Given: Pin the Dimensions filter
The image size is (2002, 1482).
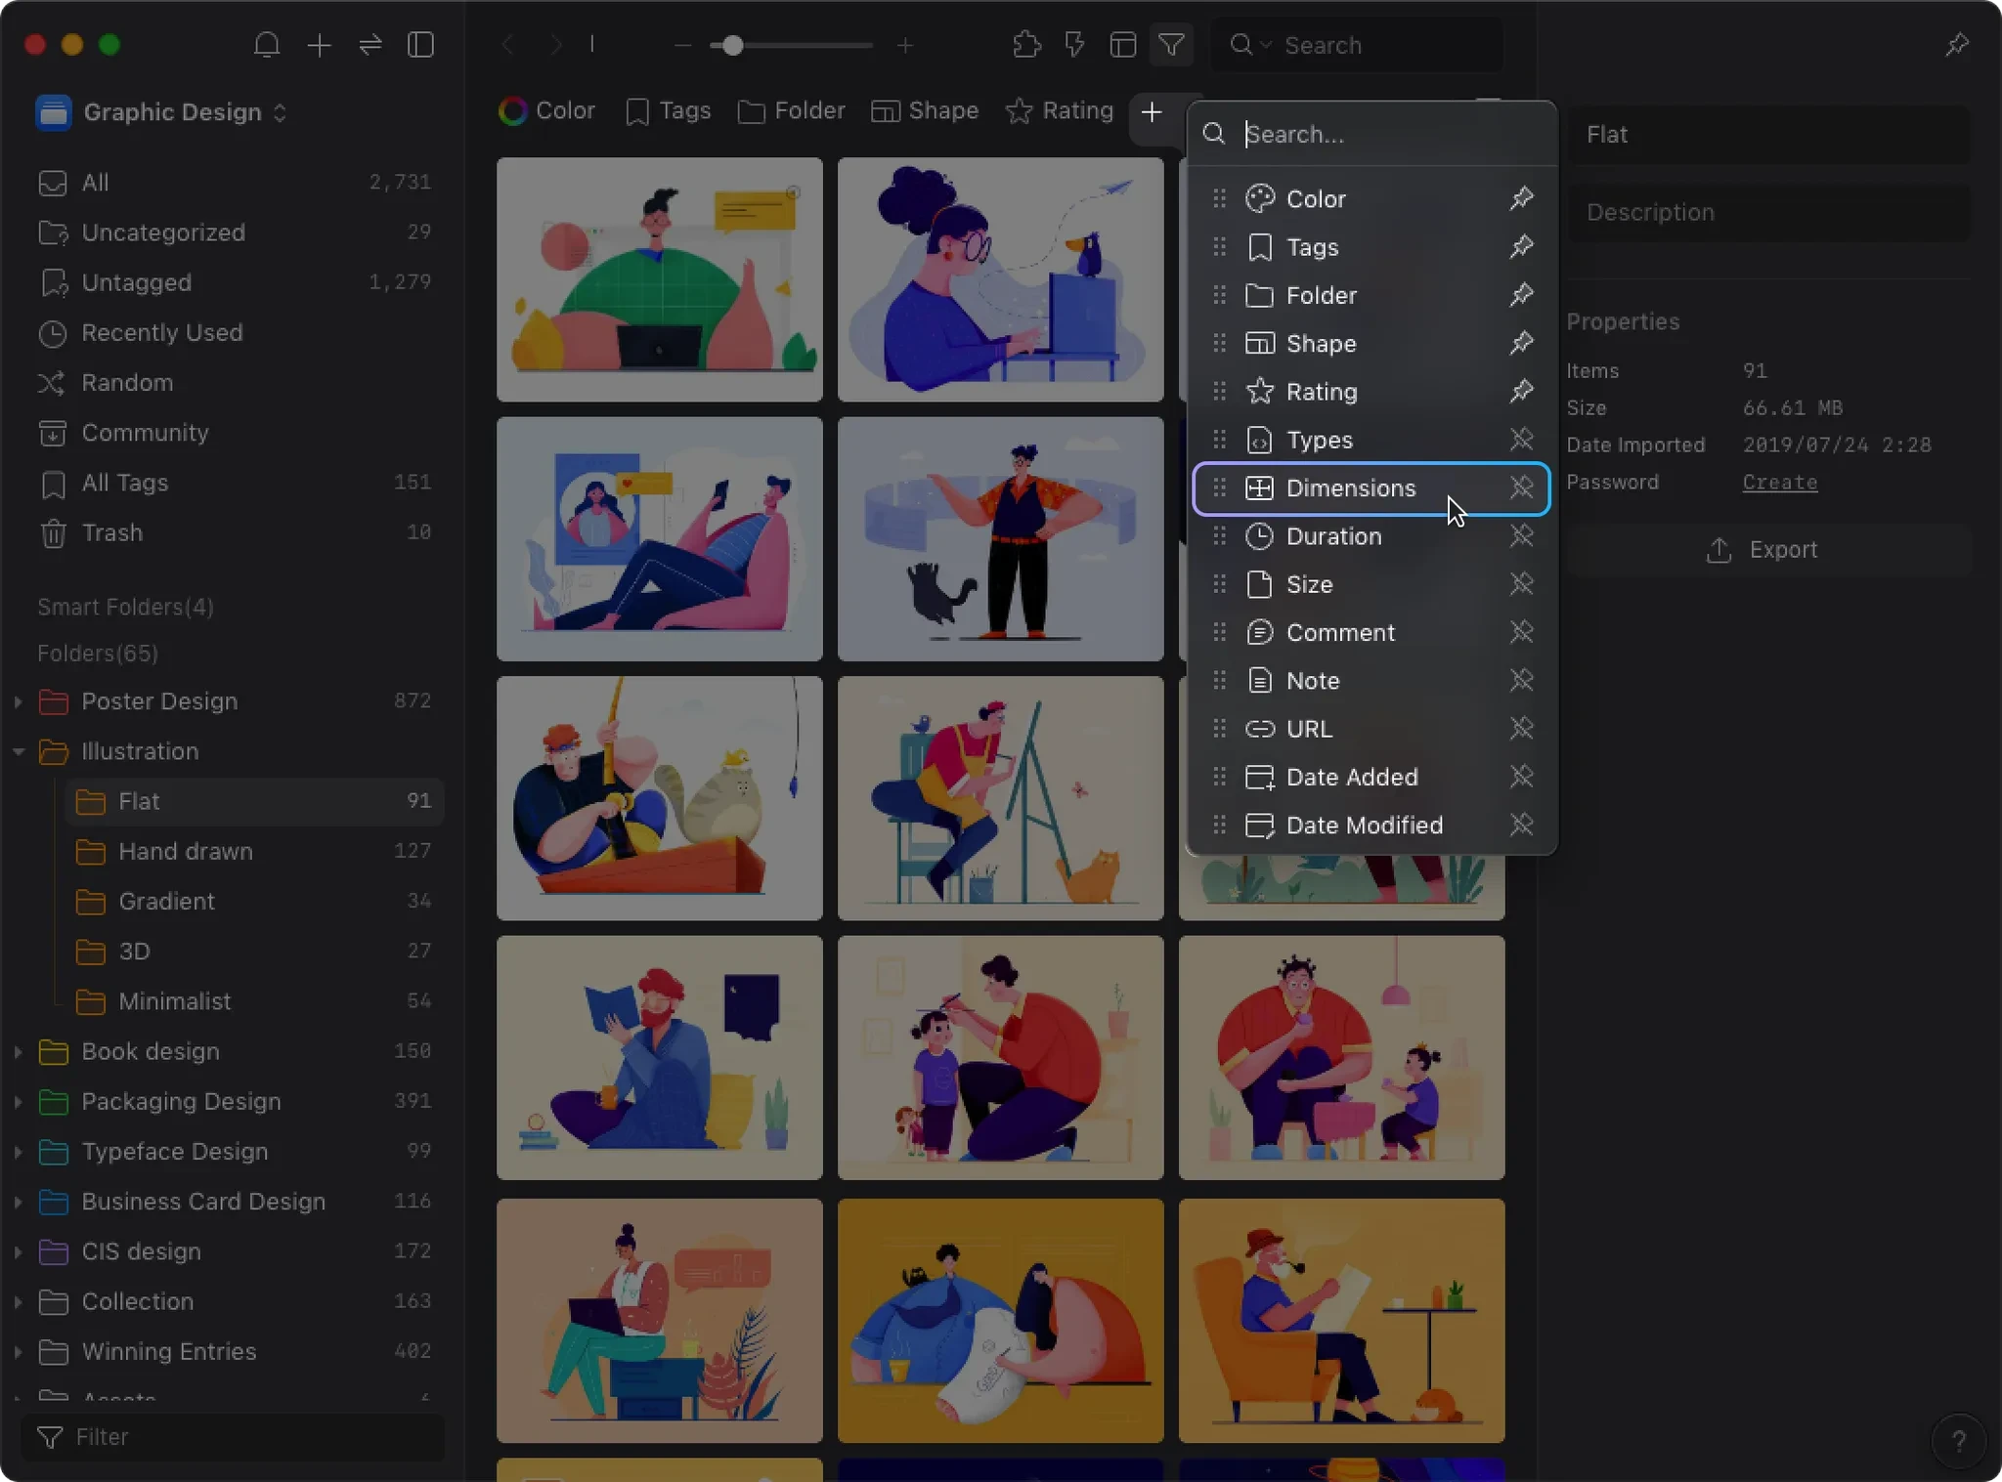Looking at the screenshot, I should (x=1521, y=487).
